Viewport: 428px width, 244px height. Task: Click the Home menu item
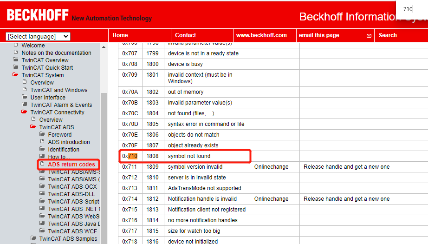(x=120, y=35)
